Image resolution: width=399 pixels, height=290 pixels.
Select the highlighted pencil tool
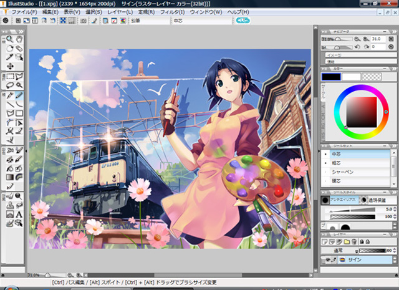(19, 95)
